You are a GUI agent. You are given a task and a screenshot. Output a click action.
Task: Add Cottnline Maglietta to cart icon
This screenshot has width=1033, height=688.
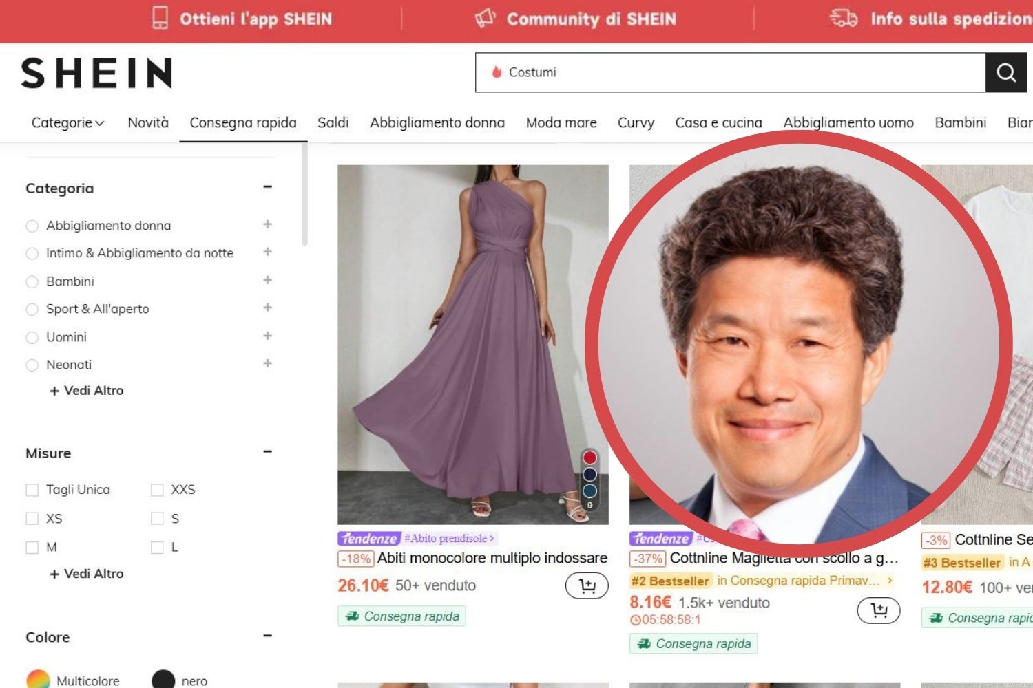[x=879, y=610]
